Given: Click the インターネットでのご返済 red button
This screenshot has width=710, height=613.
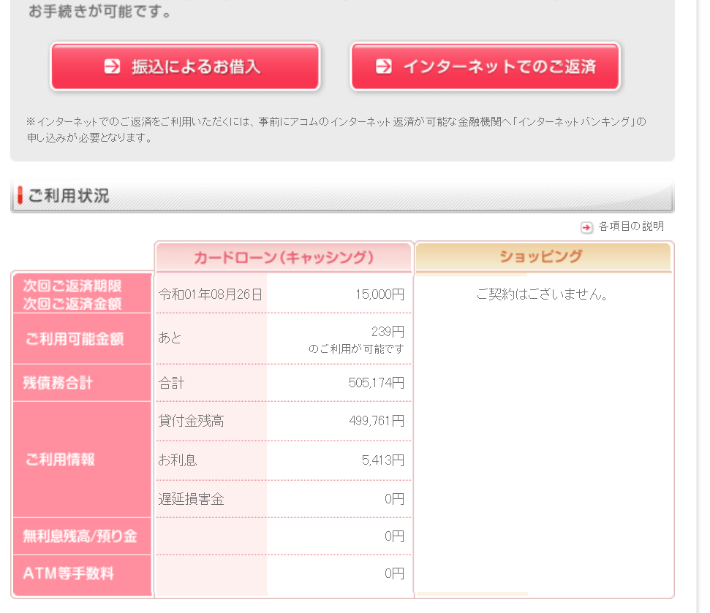Looking at the screenshot, I should [485, 66].
